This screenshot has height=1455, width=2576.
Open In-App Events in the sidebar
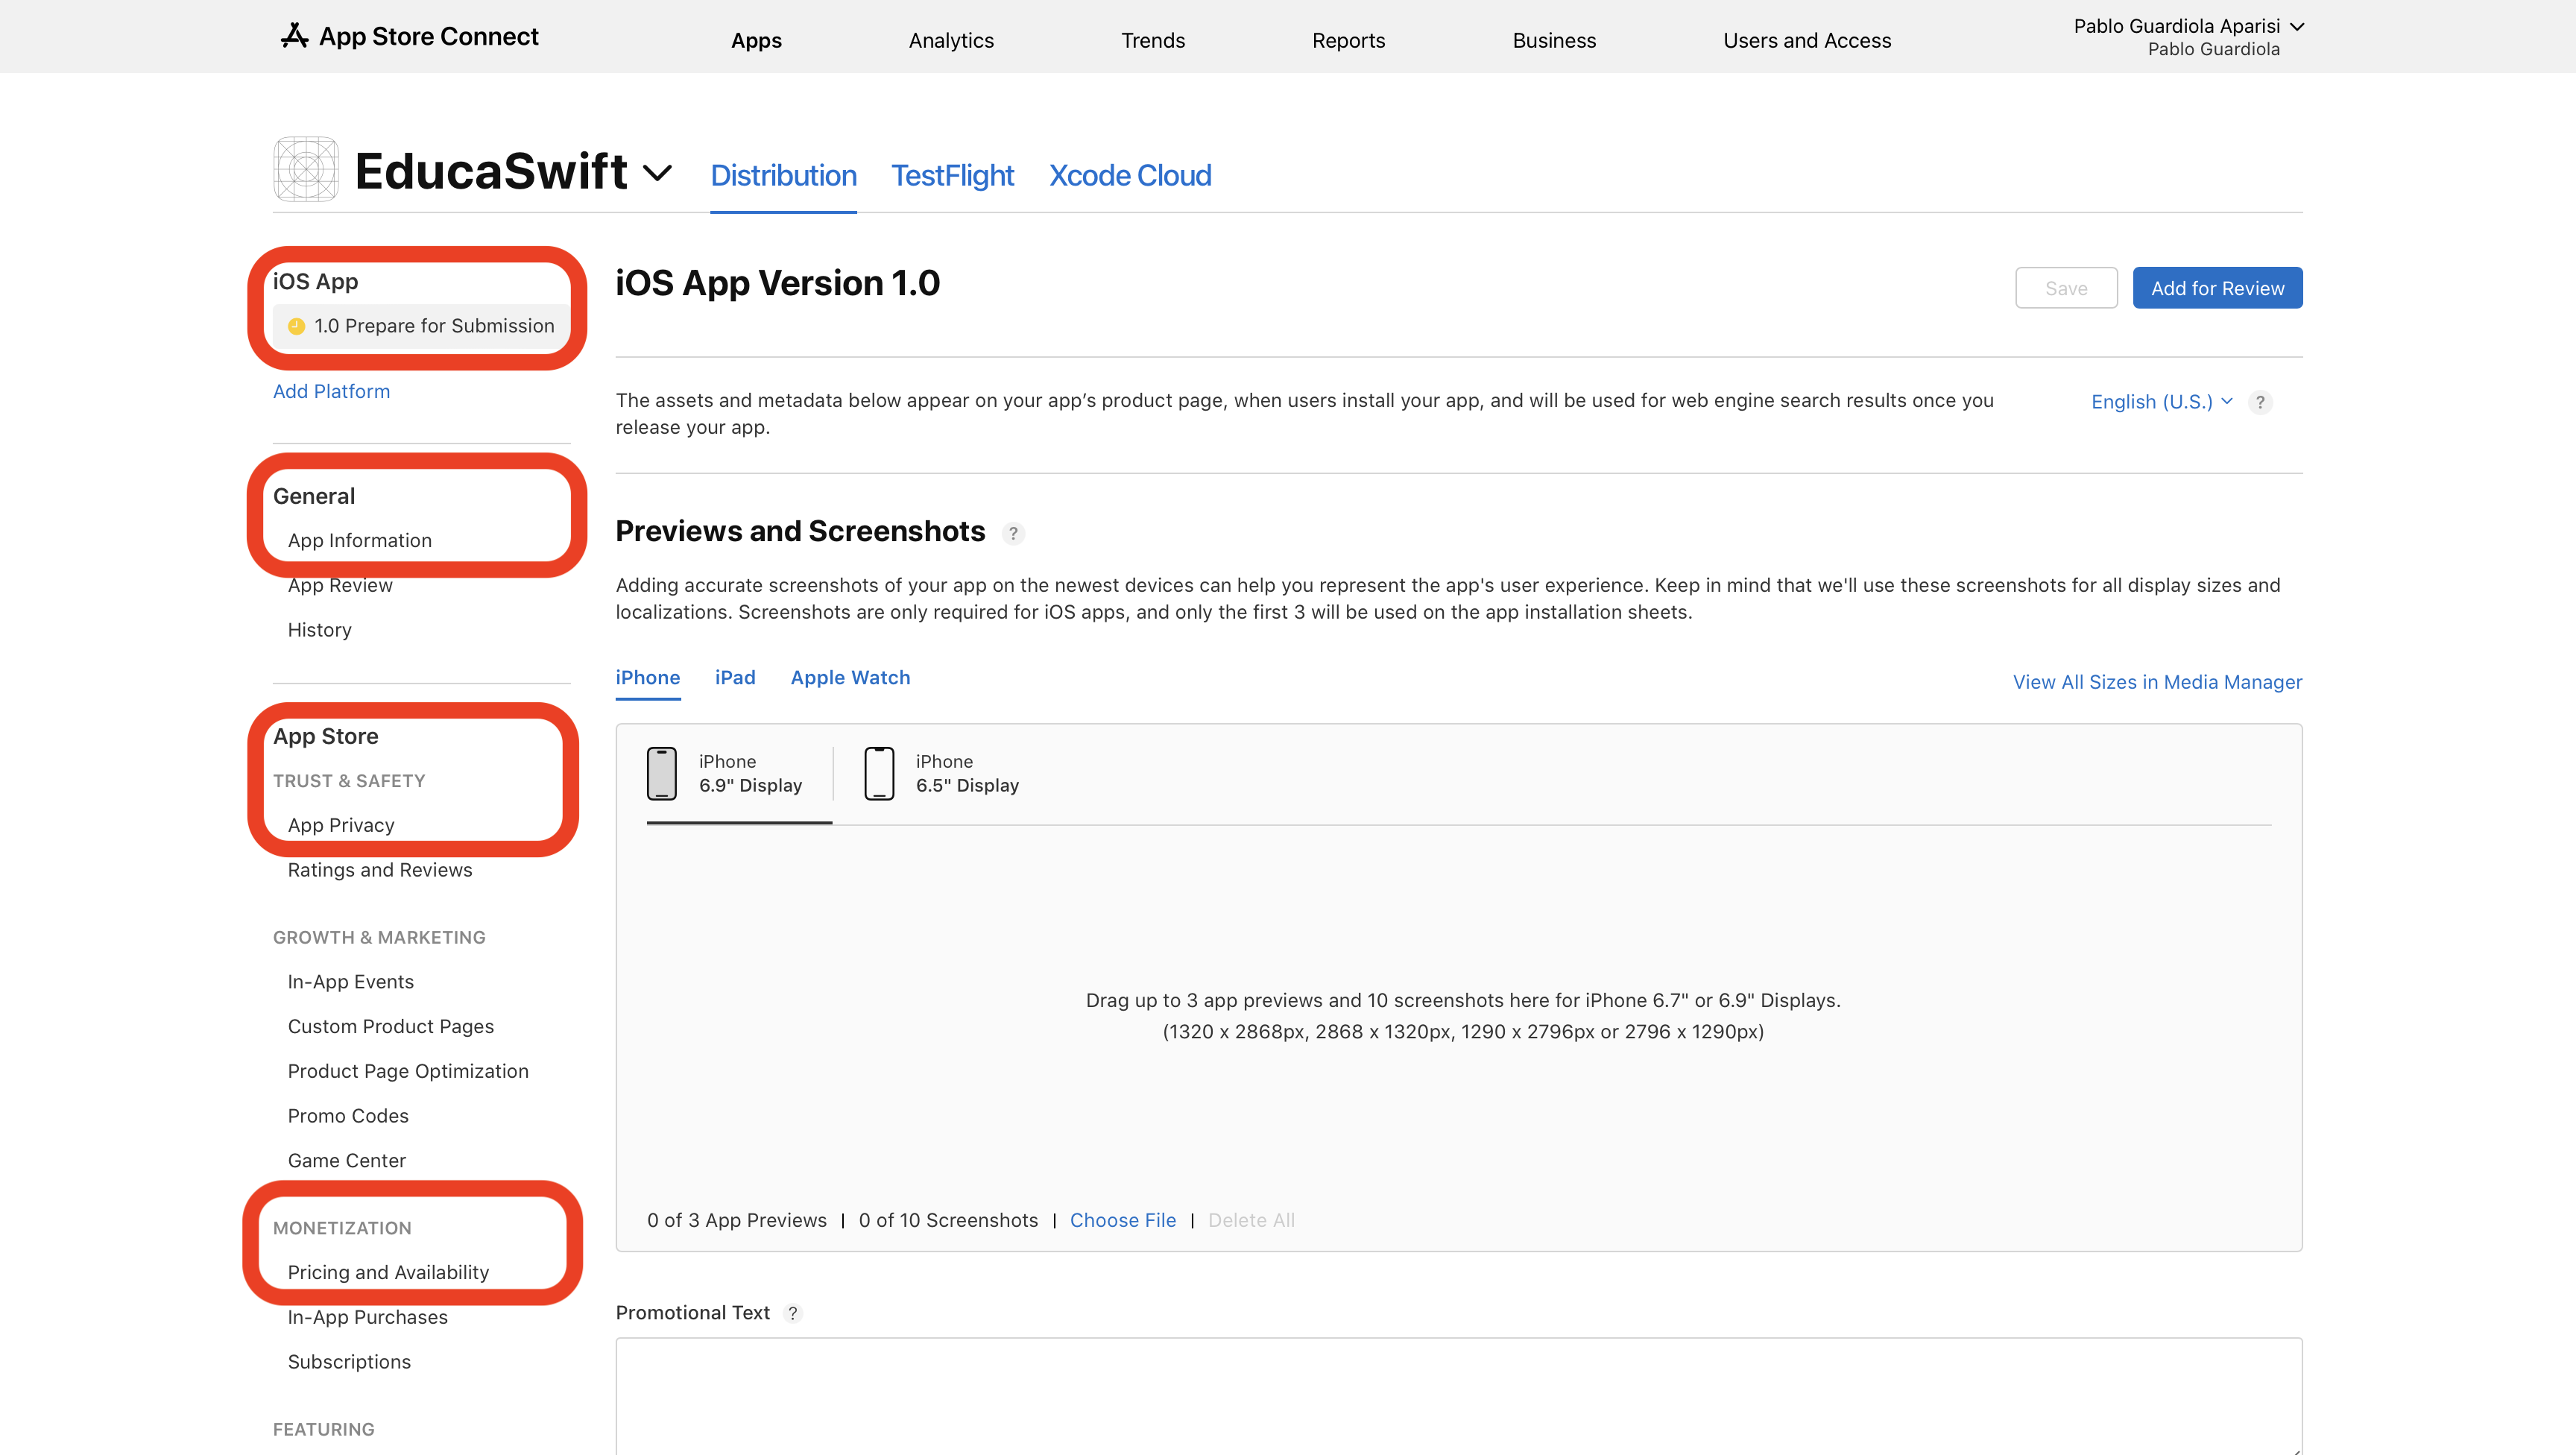tap(350, 982)
